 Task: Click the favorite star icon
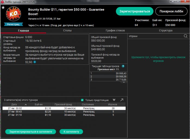[3, 8]
